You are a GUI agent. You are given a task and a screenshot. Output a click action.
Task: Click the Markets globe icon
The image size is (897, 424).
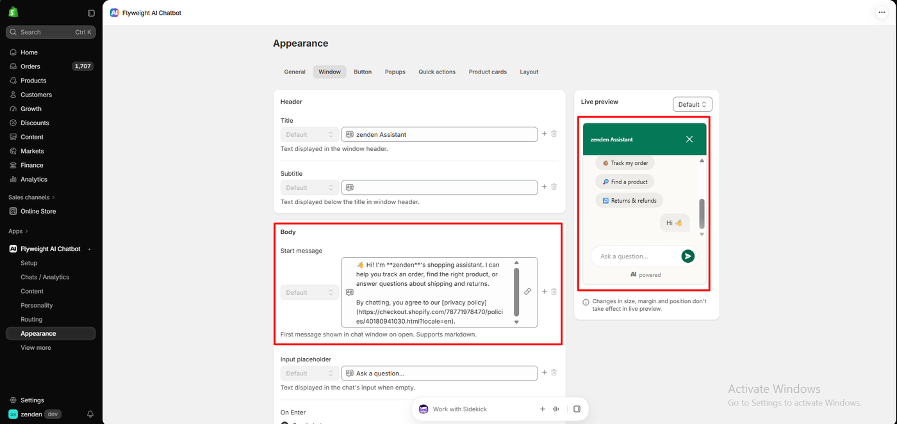13,151
